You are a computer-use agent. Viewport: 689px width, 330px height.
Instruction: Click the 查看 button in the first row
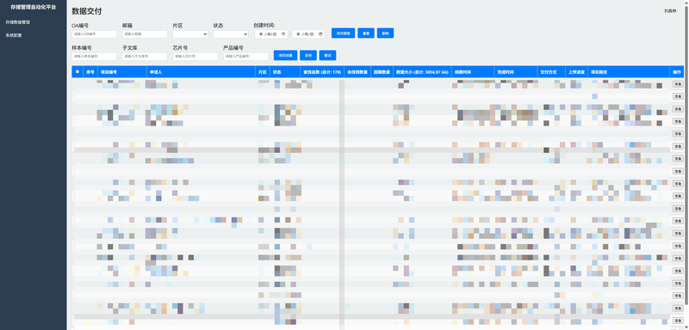[678, 83]
